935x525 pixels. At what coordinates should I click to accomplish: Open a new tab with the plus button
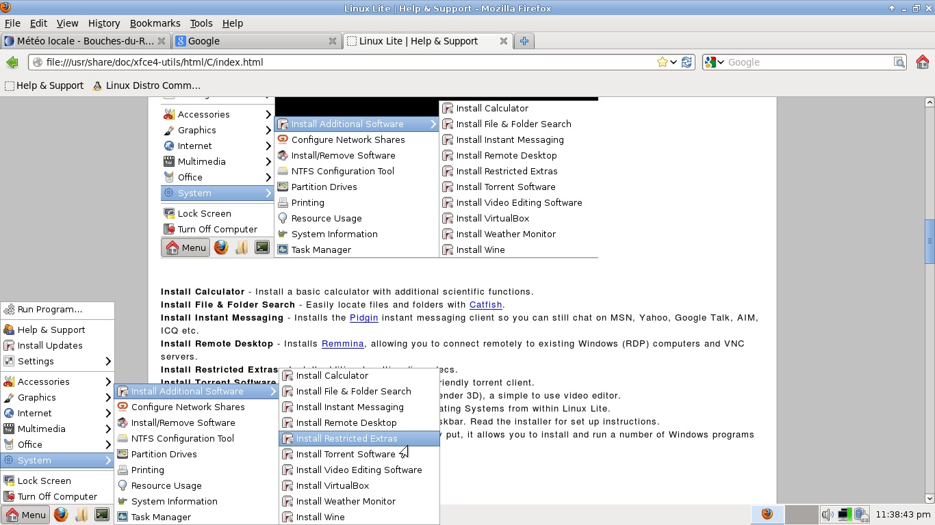524,41
